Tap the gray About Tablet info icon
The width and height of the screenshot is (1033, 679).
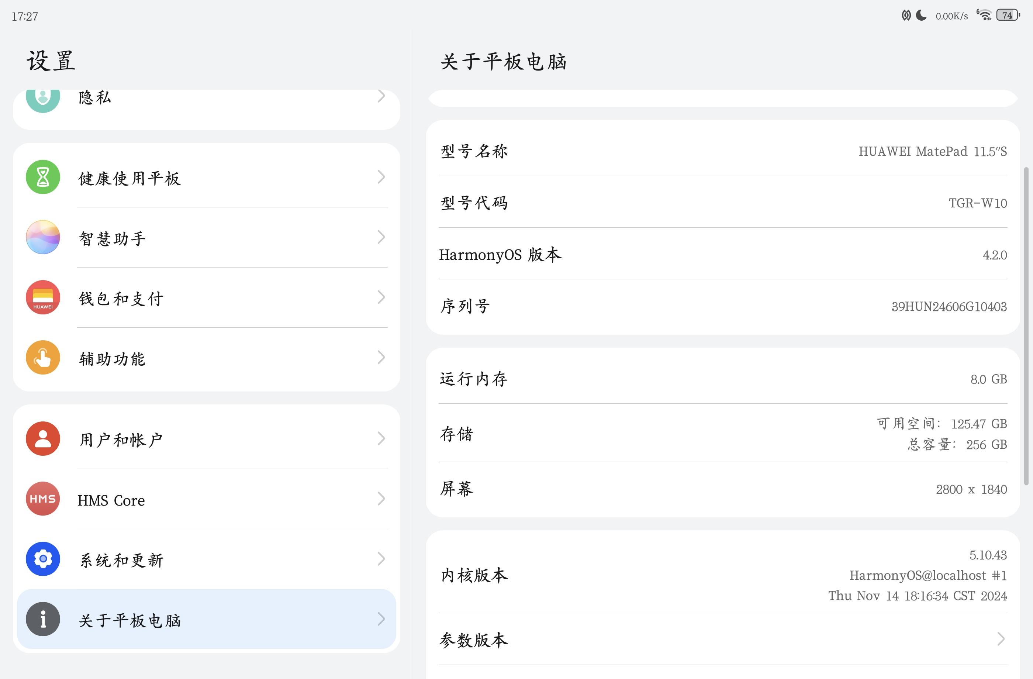[x=42, y=619]
